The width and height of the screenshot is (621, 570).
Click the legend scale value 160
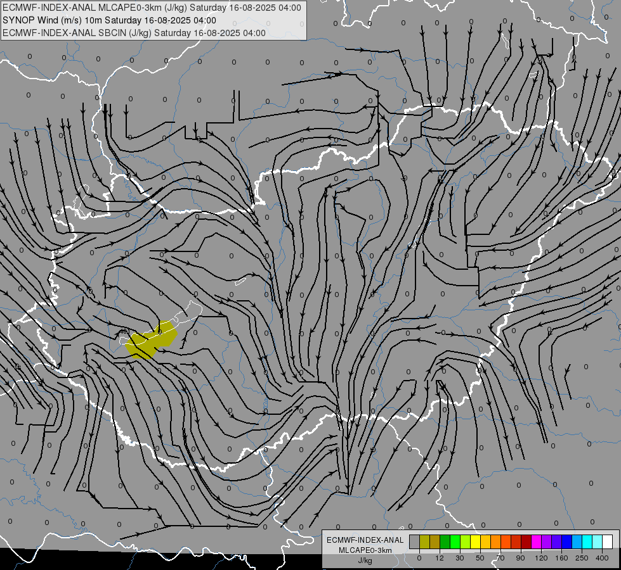[561, 558]
